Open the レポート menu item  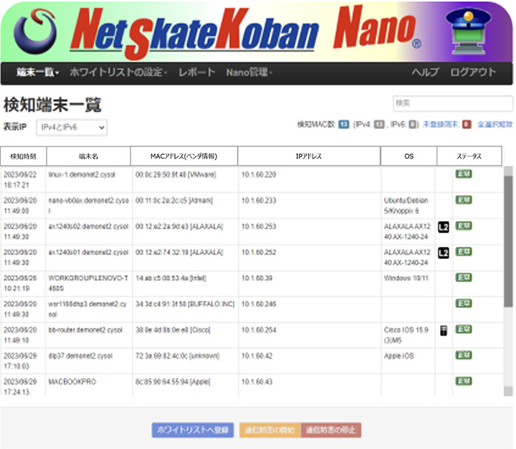pyautogui.click(x=197, y=72)
